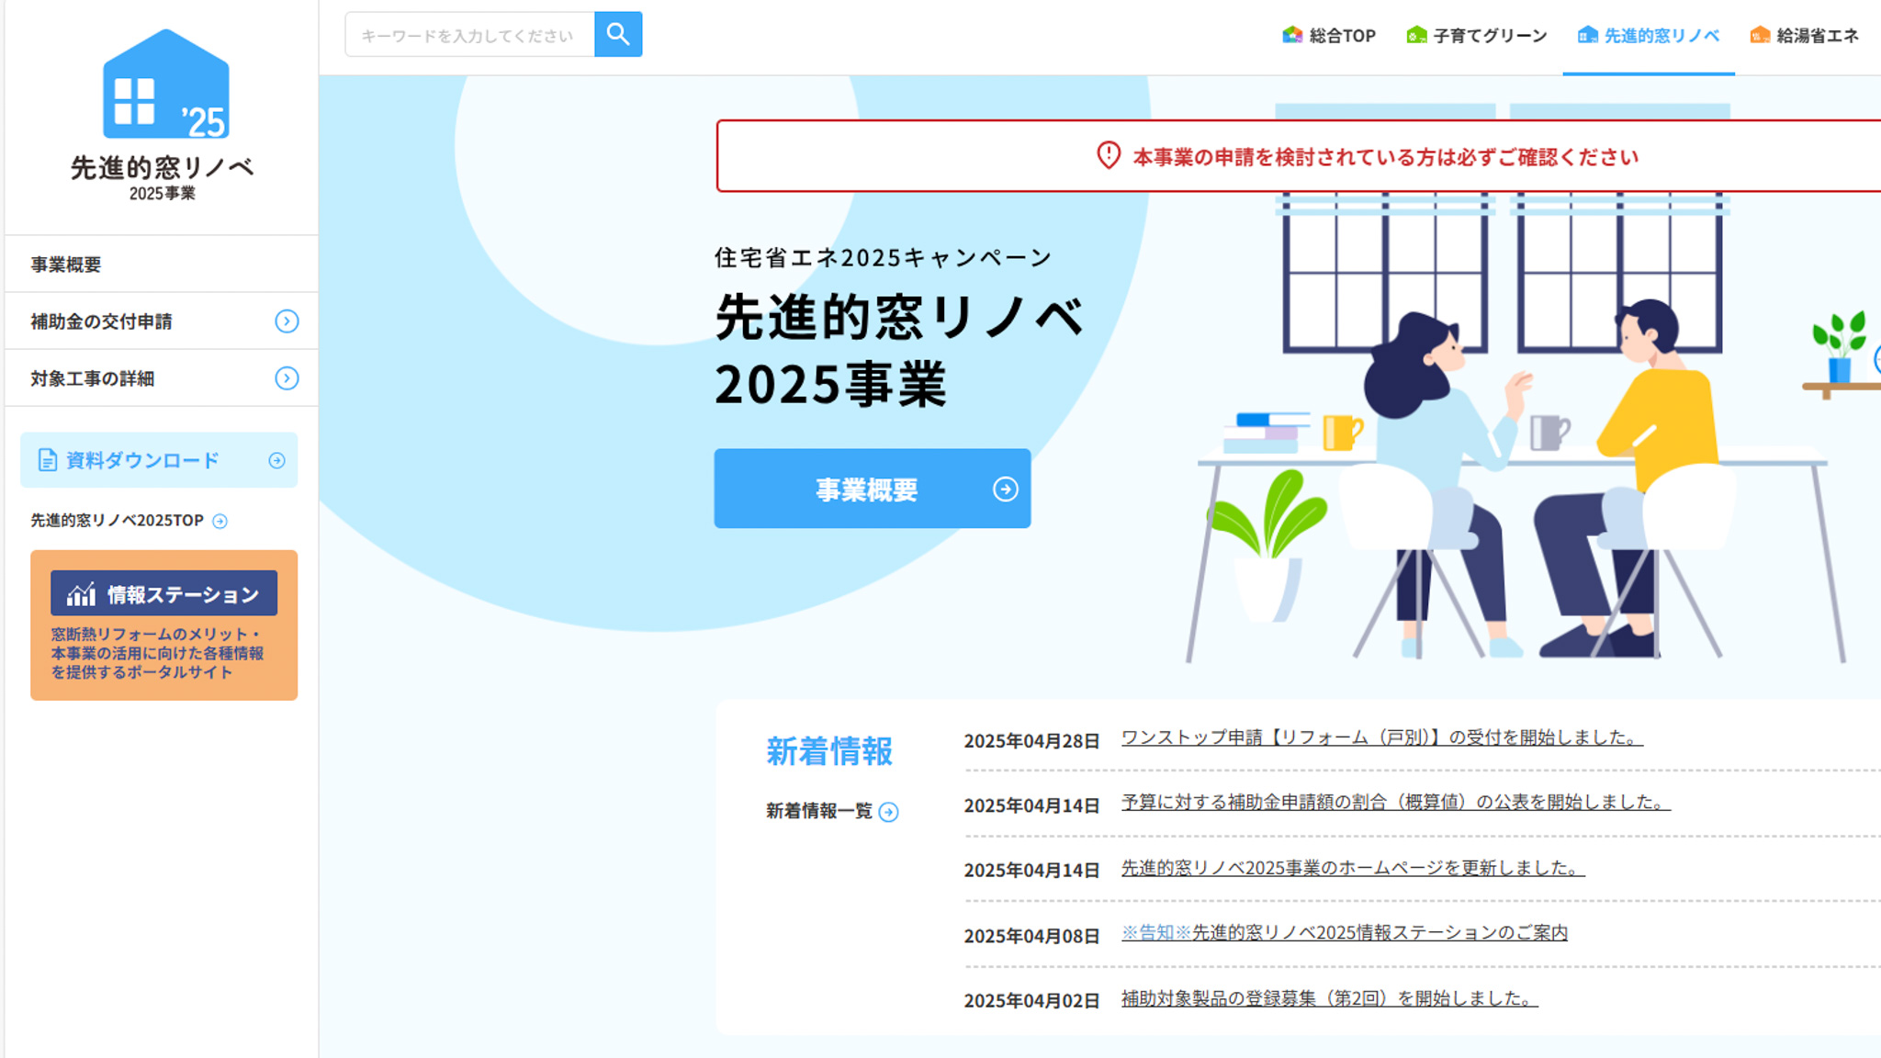Open the ワンストップ申請 news link
This screenshot has height=1058, width=1881.
(1380, 737)
